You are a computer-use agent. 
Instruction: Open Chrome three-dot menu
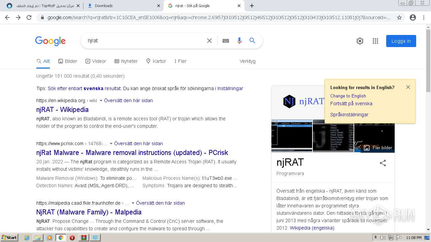[424, 17]
